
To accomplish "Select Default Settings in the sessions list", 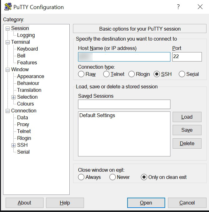I will click(97, 115).
